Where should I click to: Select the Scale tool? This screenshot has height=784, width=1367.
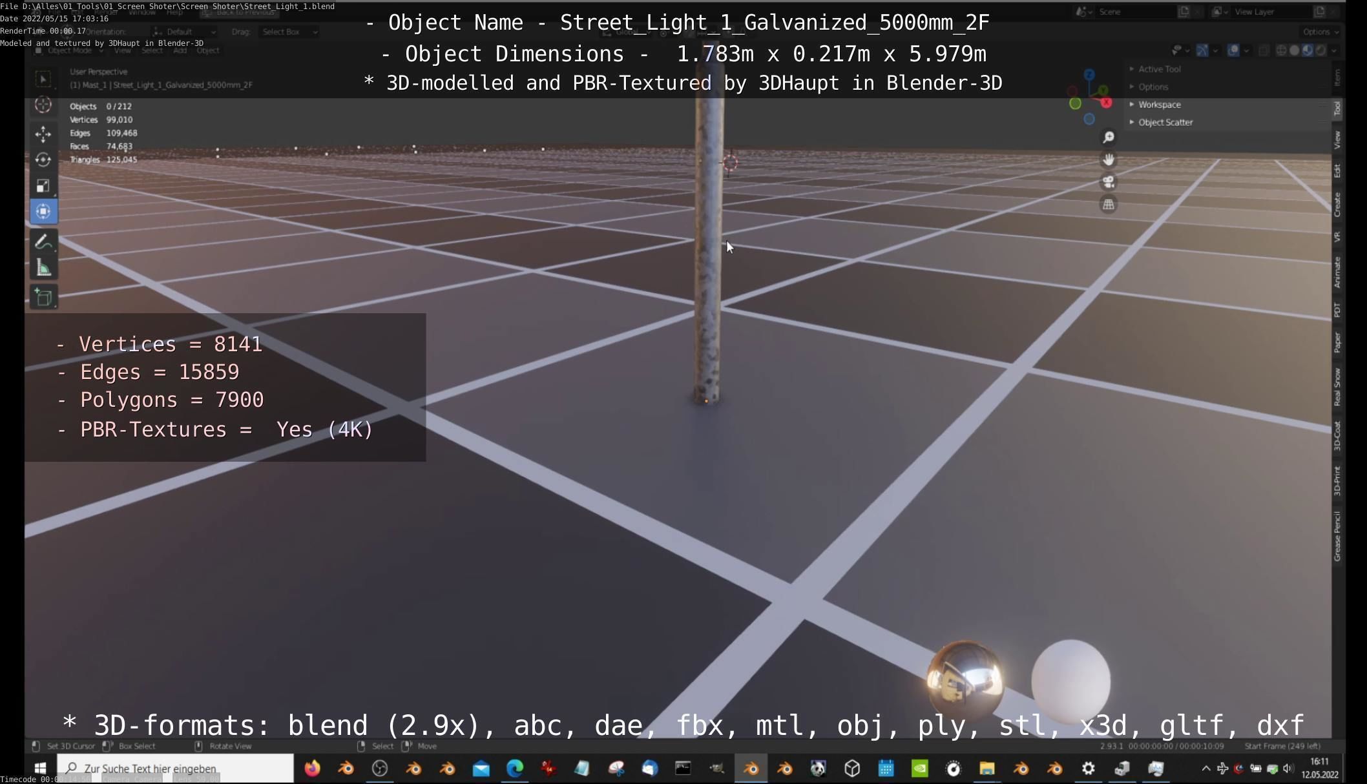tap(43, 186)
